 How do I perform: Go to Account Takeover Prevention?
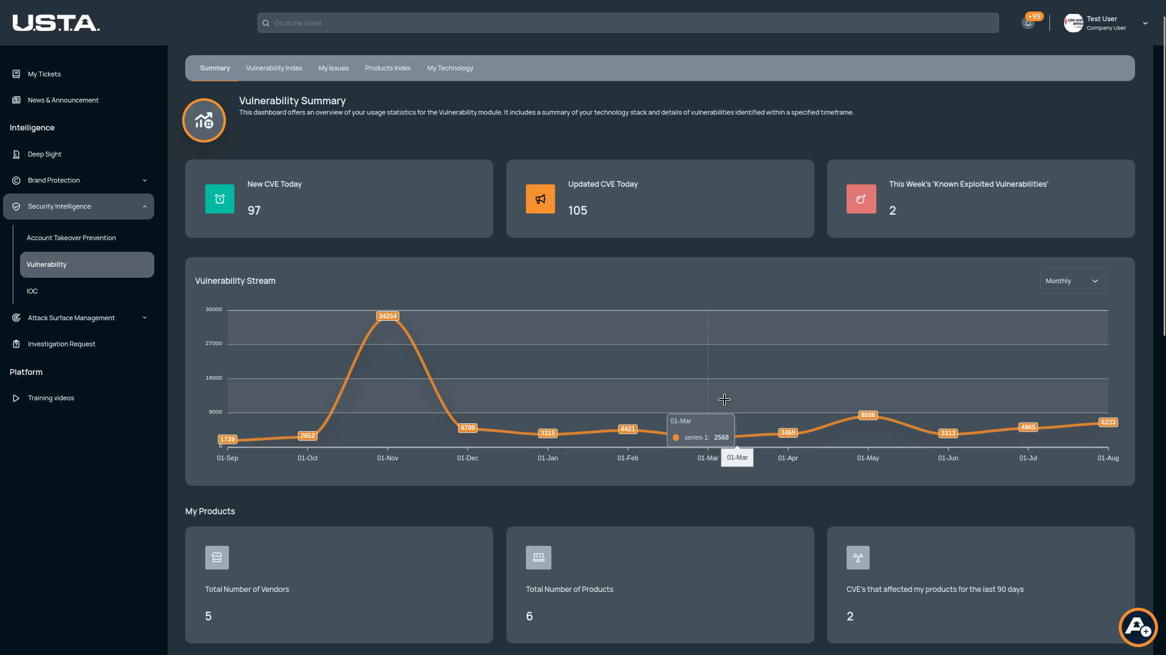pyautogui.click(x=71, y=238)
